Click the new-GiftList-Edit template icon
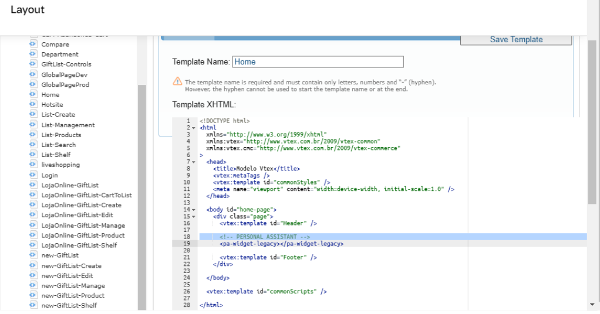This screenshot has height=314, width=600. pyautogui.click(x=33, y=275)
